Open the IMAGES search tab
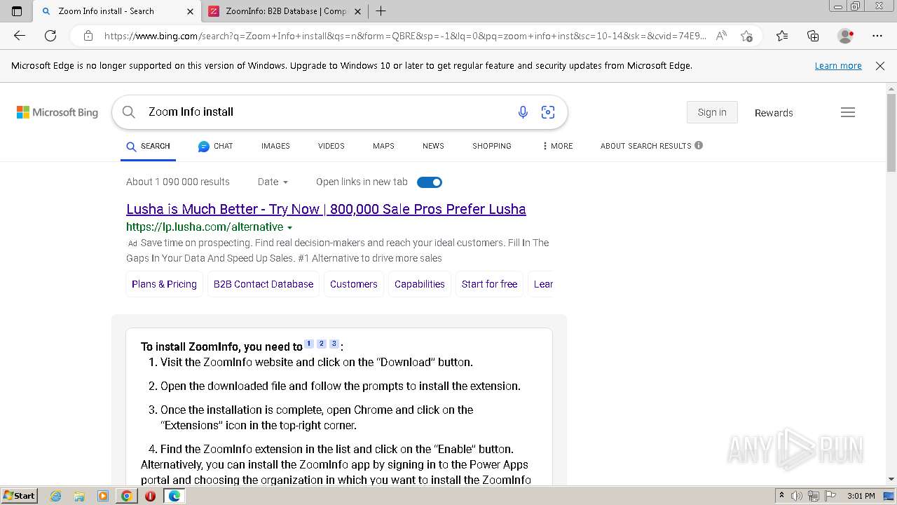The width and height of the screenshot is (897, 505). coord(275,146)
